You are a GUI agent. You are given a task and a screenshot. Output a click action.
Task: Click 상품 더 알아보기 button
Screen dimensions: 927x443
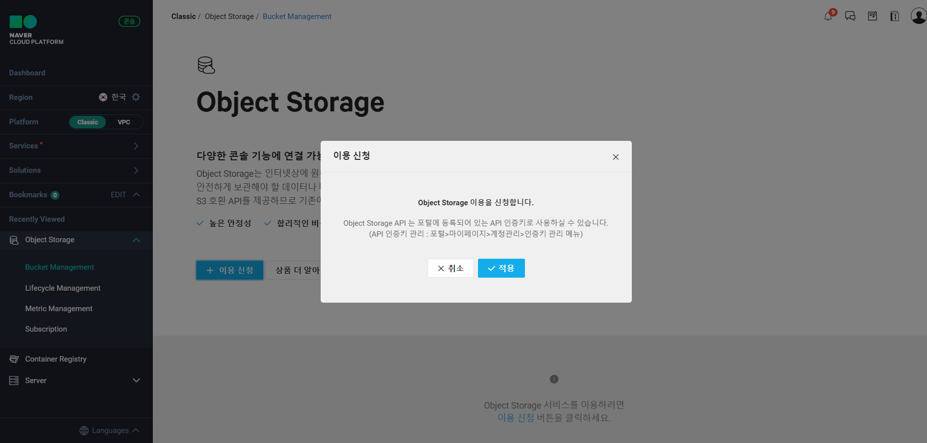point(293,270)
